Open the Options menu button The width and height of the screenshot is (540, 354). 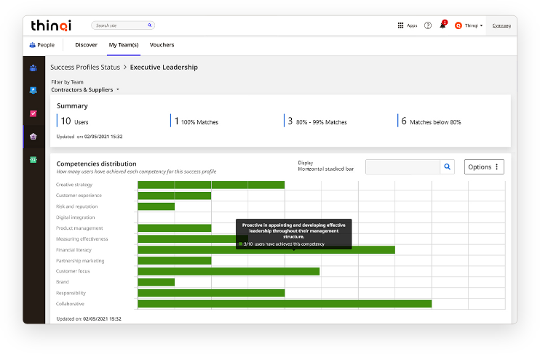484,166
